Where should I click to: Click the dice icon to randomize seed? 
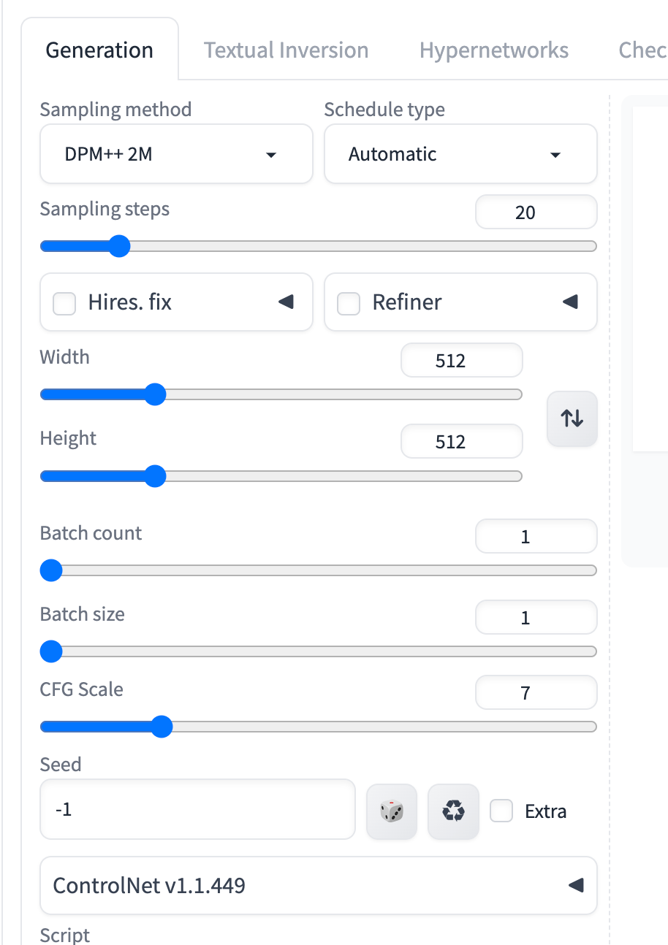pos(392,811)
